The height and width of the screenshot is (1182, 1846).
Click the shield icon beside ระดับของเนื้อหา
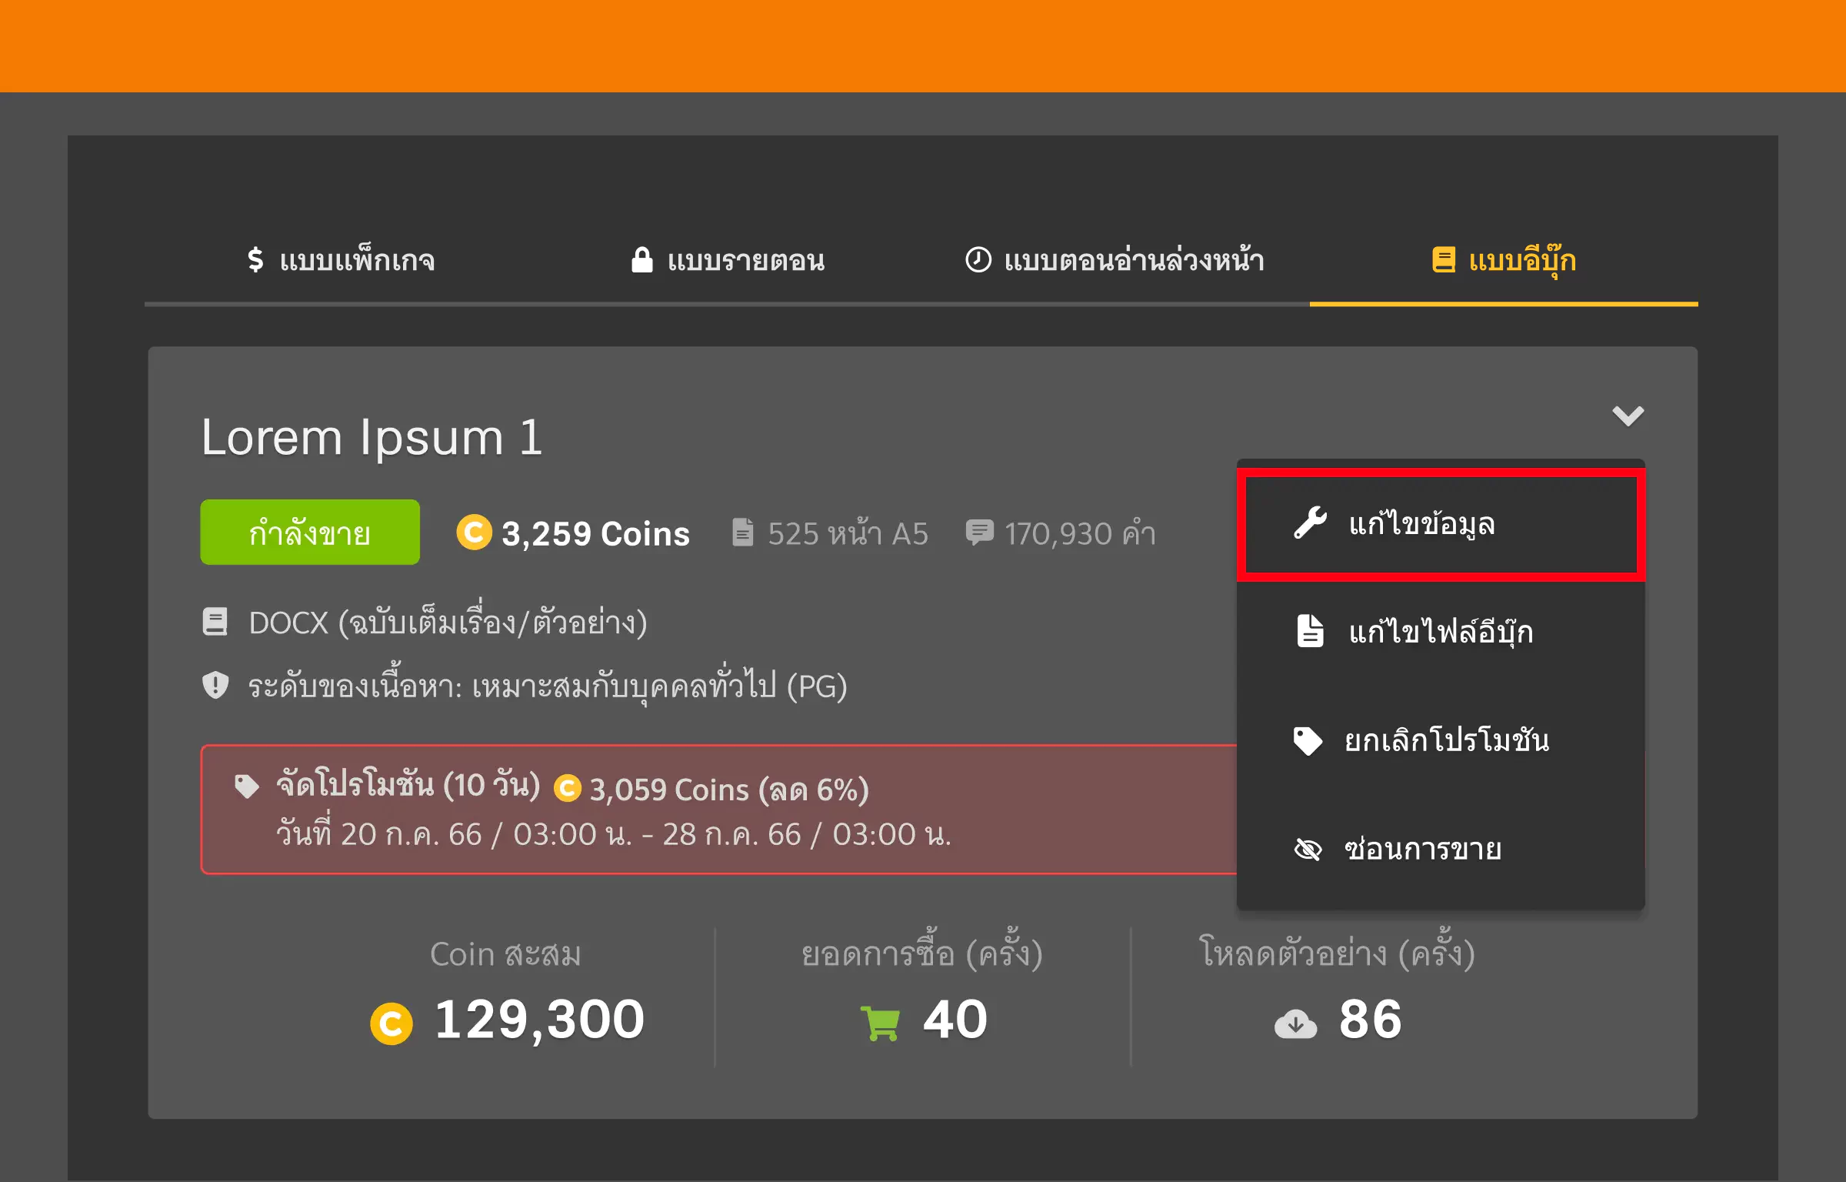tap(215, 684)
